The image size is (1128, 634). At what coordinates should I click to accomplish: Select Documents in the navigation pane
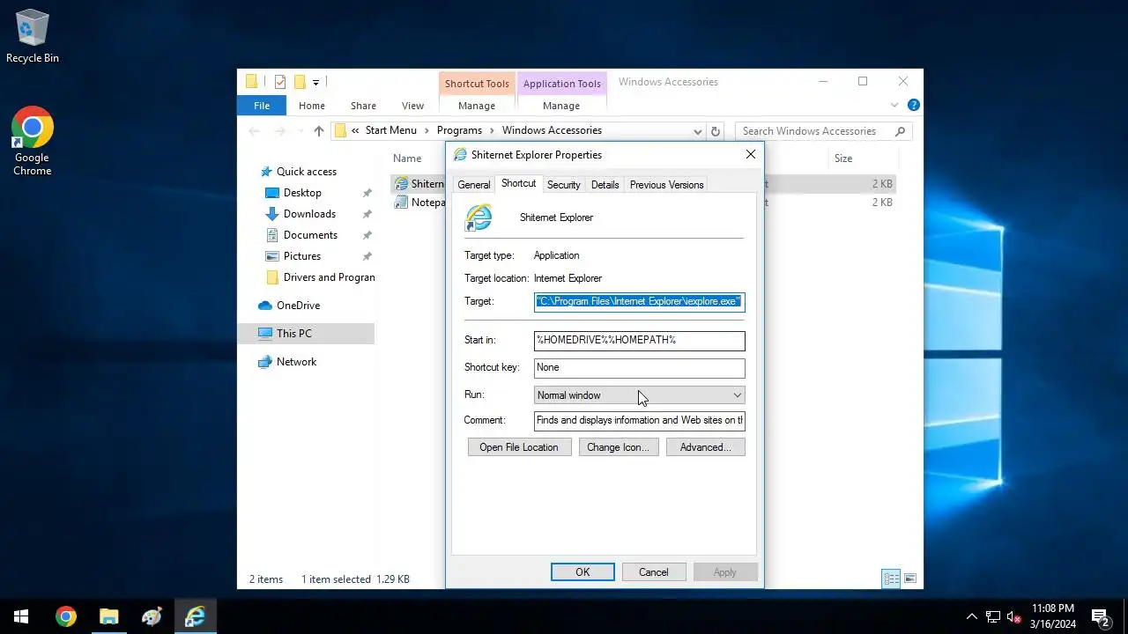pos(309,235)
